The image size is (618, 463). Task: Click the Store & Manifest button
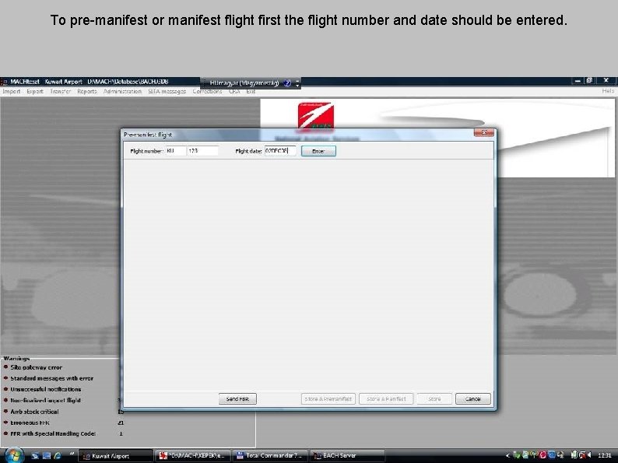(386, 398)
